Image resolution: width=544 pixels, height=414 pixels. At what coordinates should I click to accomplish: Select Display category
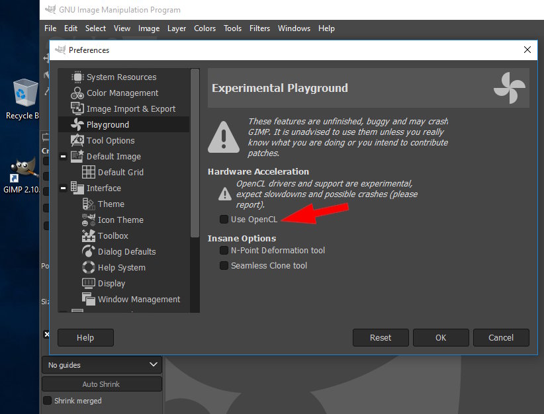click(x=124, y=283)
